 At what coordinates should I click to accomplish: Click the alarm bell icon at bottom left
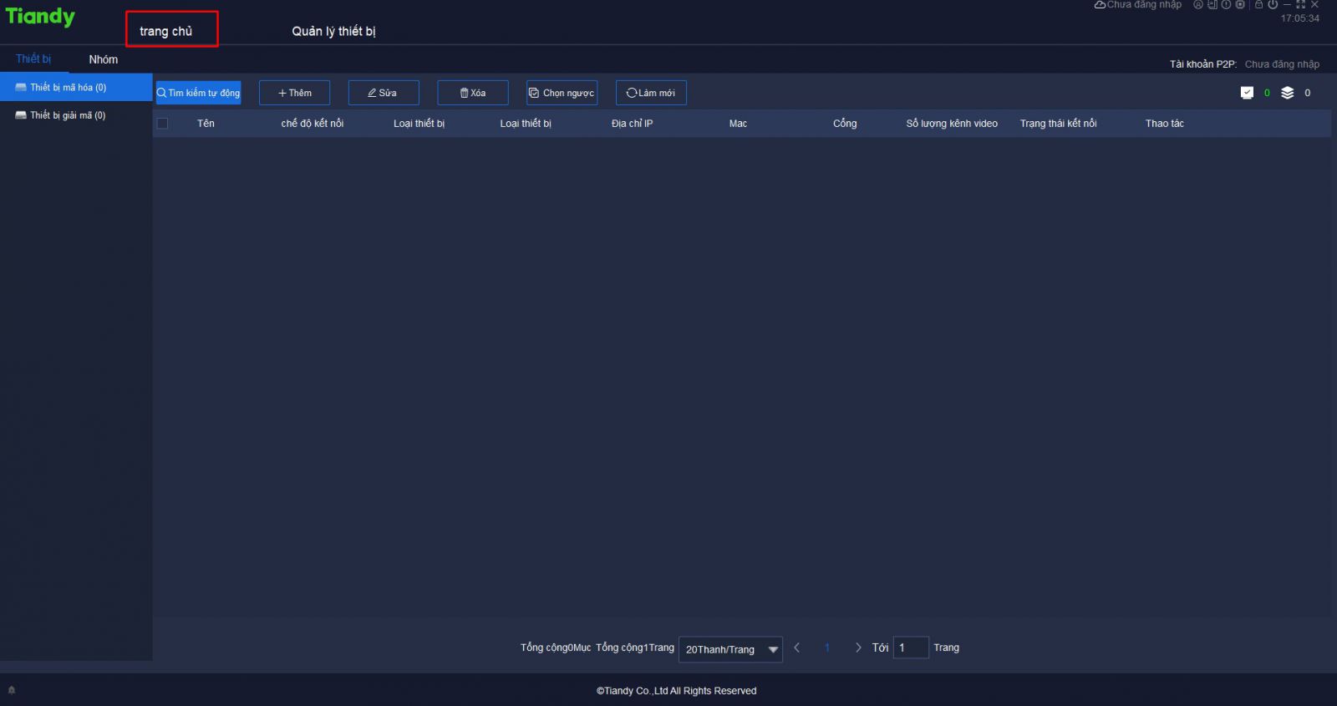[12, 690]
